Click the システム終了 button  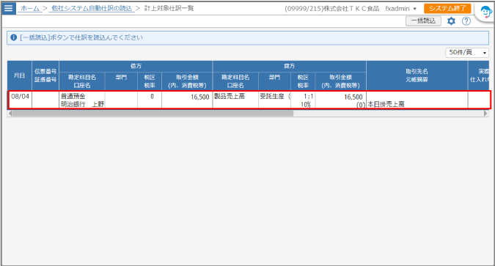(x=447, y=9)
